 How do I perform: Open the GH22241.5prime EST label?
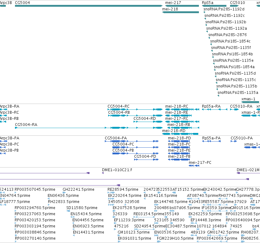click(79, 190)
